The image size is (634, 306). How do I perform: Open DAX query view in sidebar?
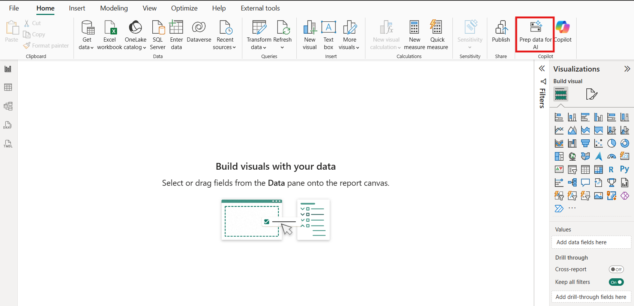8,125
